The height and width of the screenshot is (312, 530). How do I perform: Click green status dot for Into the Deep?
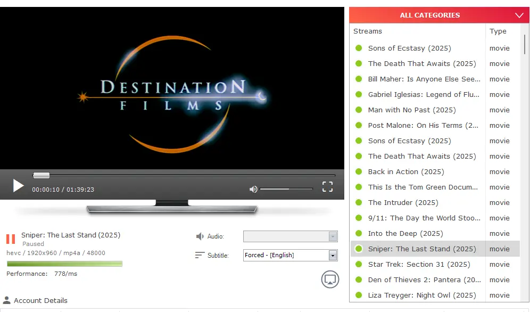click(359, 233)
